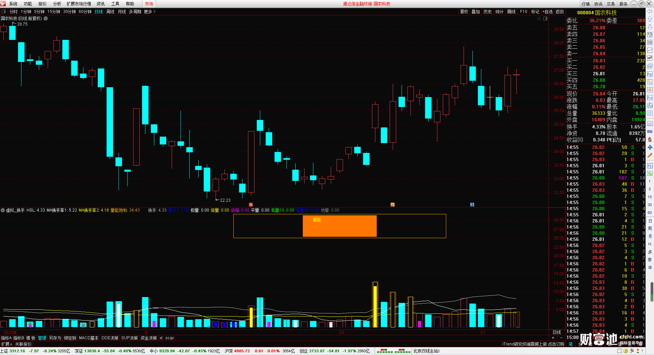654x355 pixels.
Task: Open the 复权 adjustment options
Action: [x=464, y=12]
